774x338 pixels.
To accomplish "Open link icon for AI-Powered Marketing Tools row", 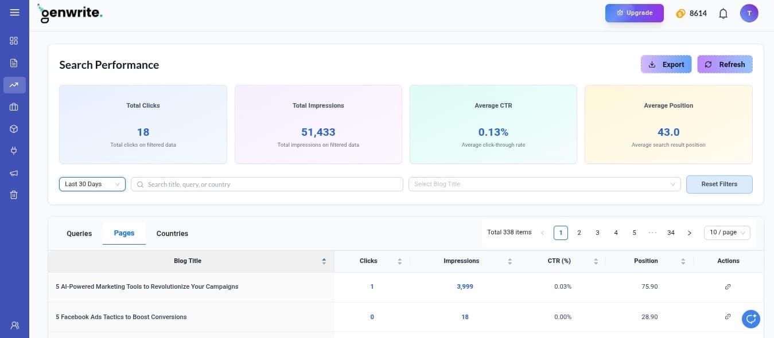I will coord(728,286).
